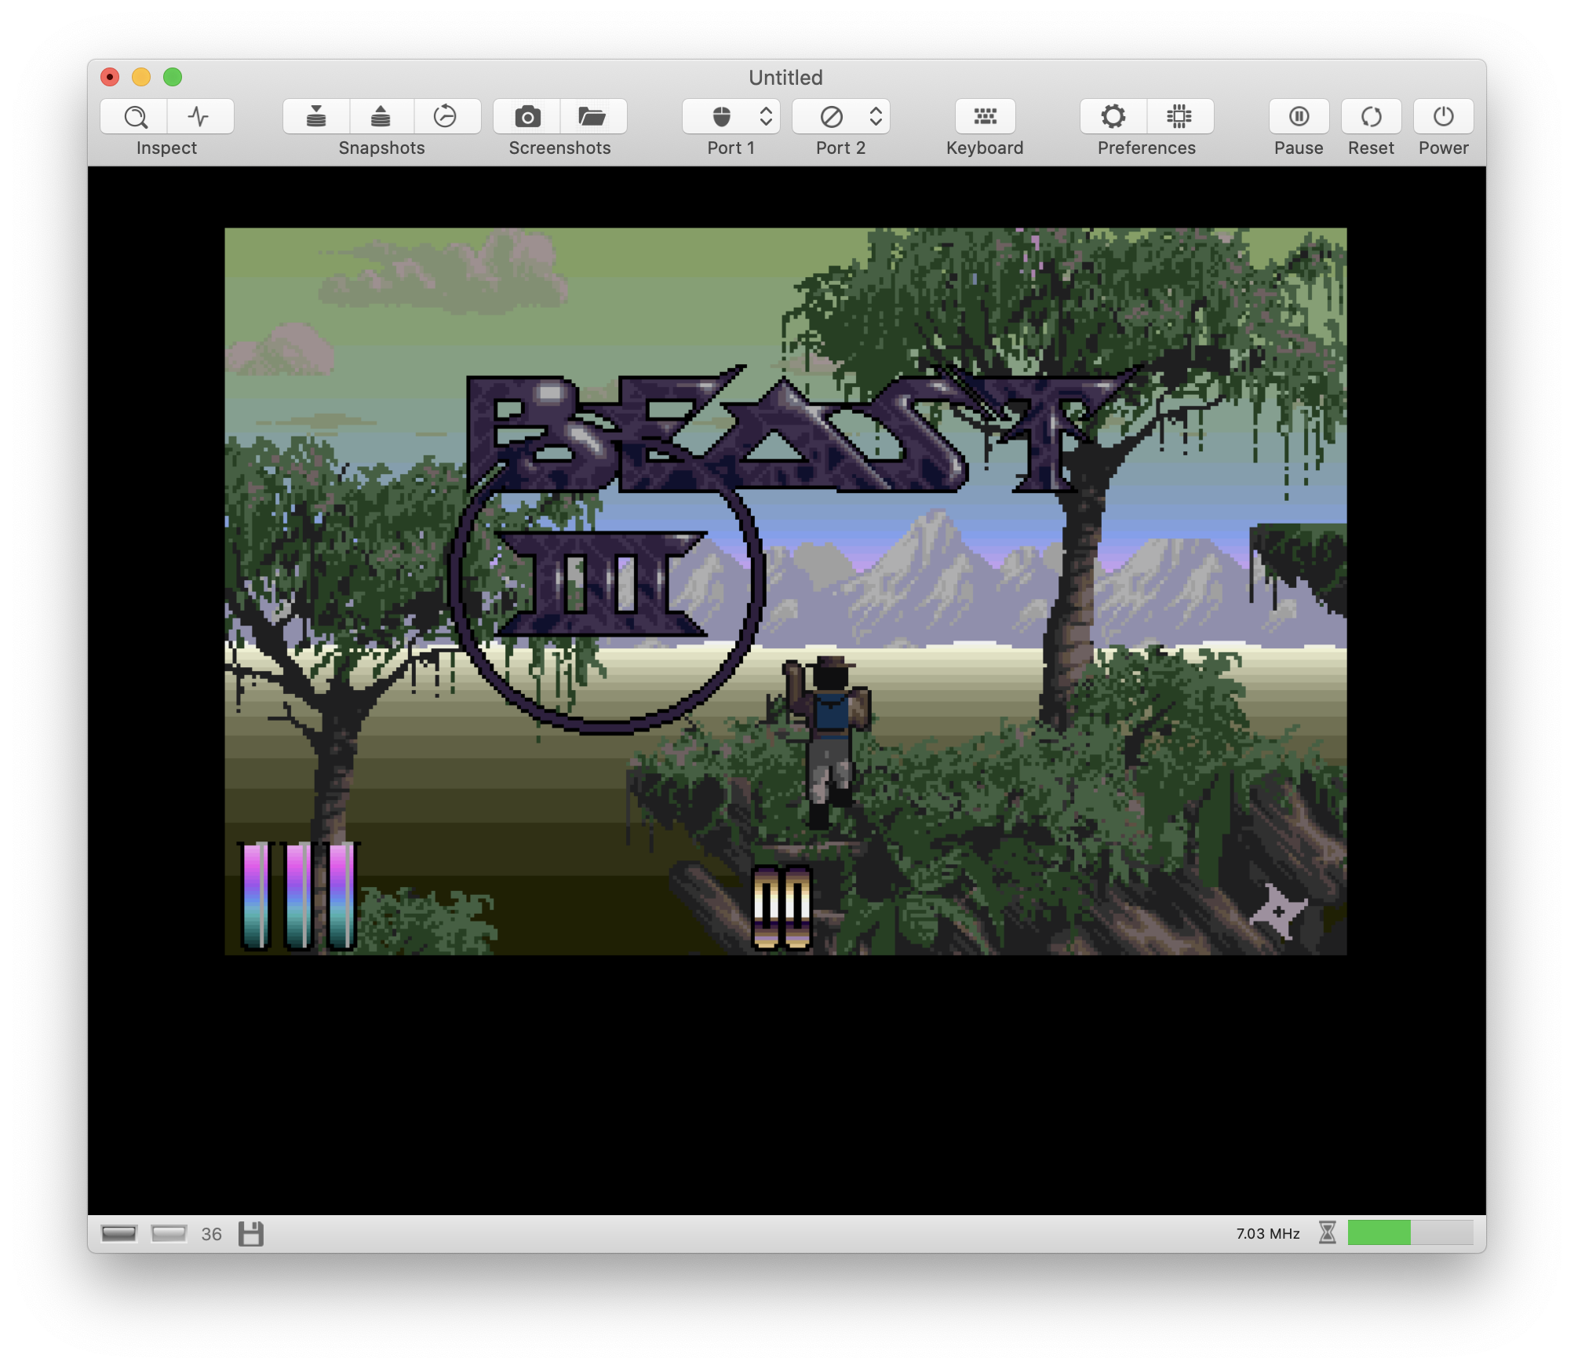Open Preferences with the gear icon

[1113, 117]
